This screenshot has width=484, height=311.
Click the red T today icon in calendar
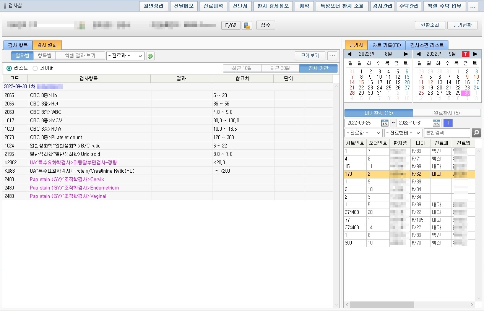465,54
